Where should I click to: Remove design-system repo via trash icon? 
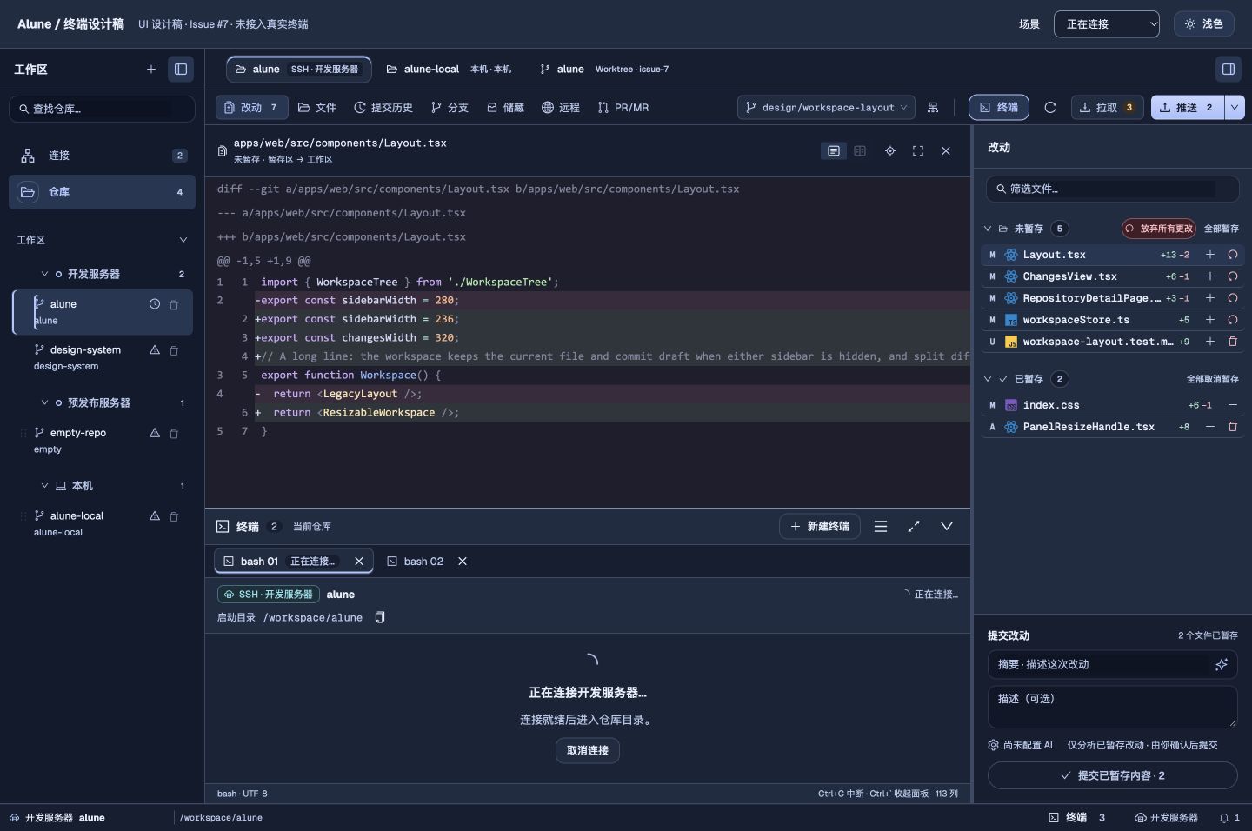pos(174,350)
